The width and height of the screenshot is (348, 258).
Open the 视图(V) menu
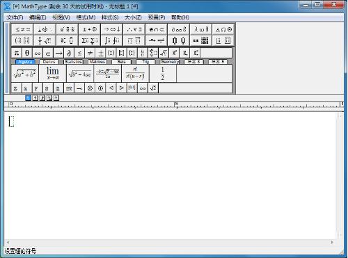coord(61,17)
